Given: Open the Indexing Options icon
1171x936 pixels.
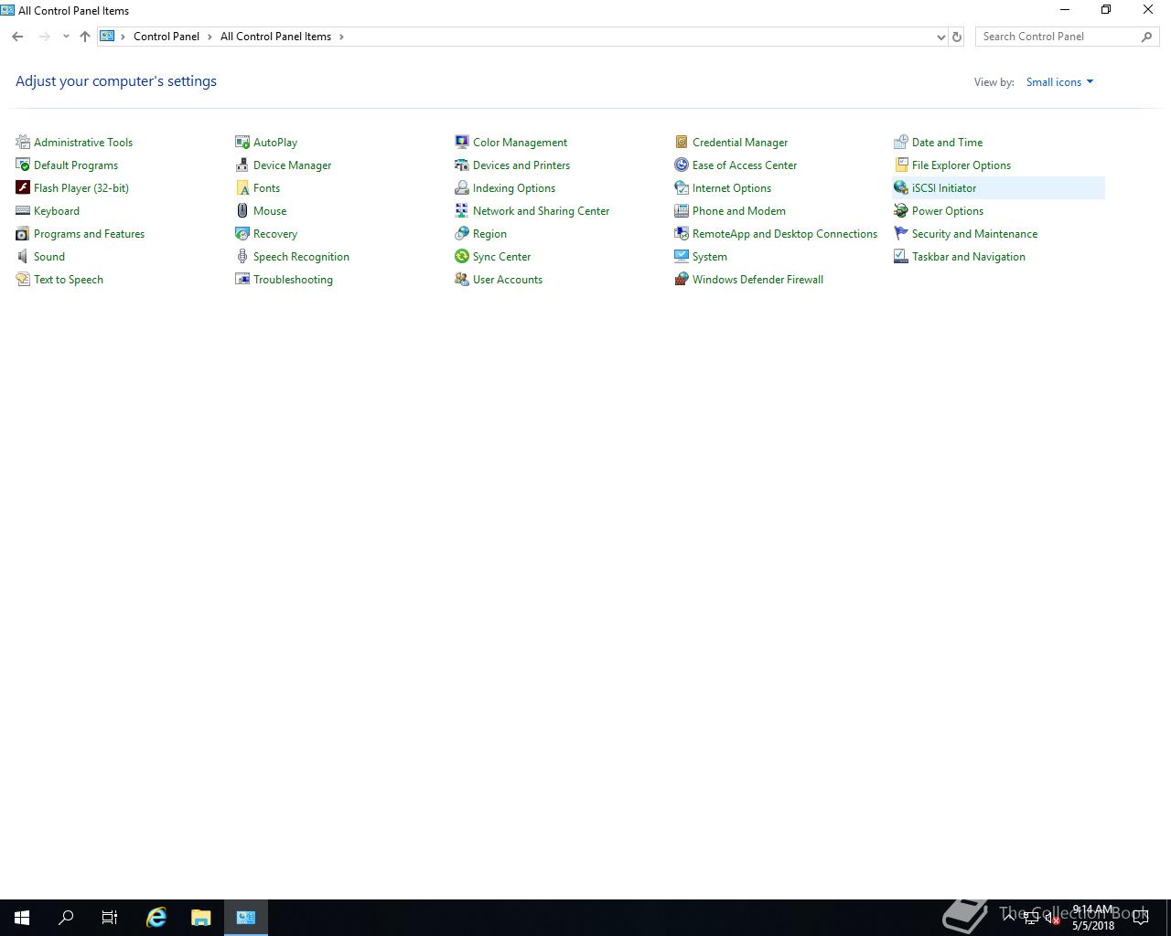Looking at the screenshot, I should point(462,187).
